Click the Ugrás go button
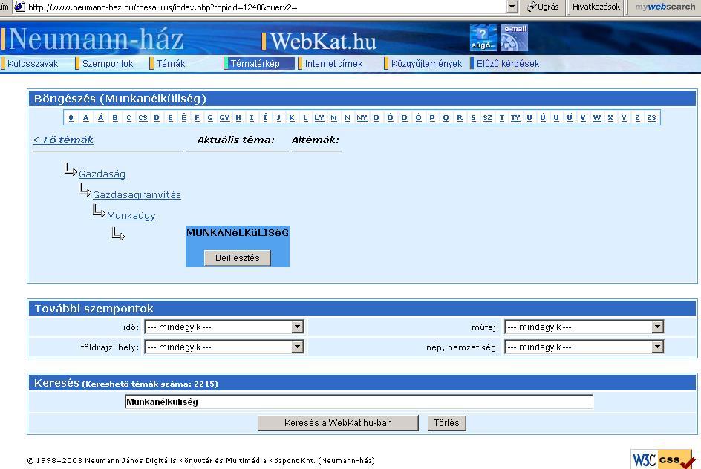Screen dimensions: 701x469 click(x=543, y=7)
